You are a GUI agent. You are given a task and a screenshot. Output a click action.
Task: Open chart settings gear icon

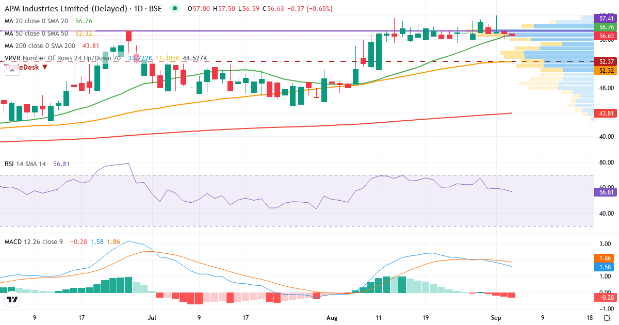607,317
